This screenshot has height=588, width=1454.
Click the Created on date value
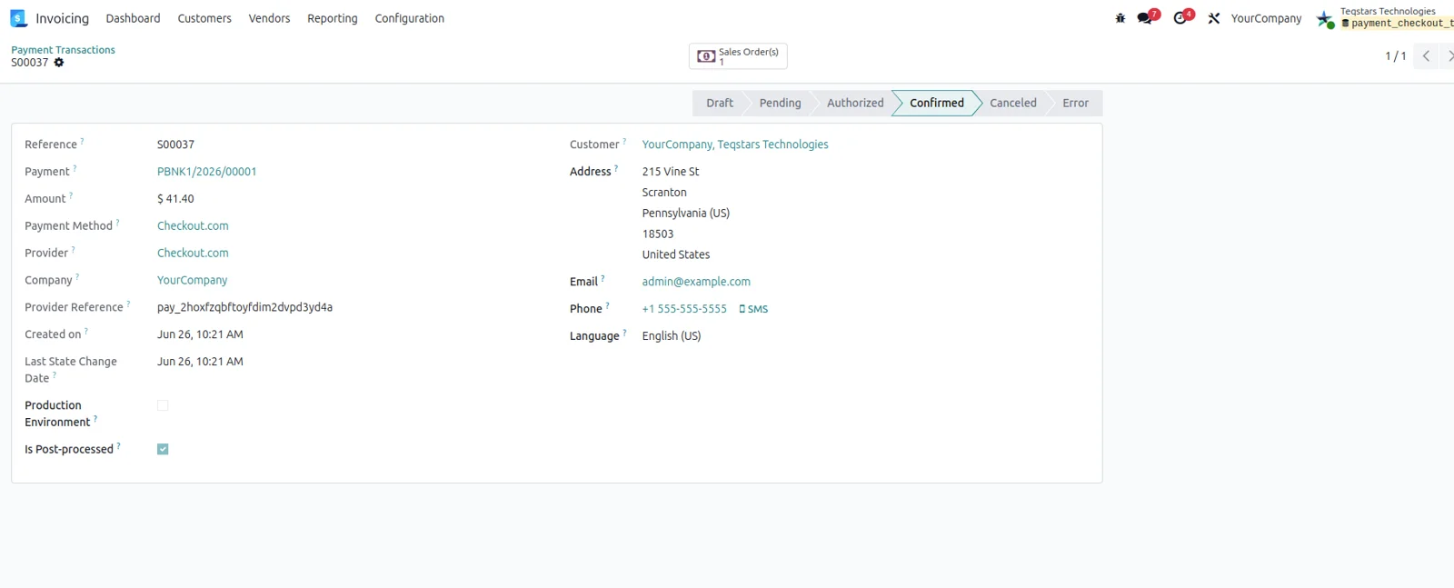200,334
